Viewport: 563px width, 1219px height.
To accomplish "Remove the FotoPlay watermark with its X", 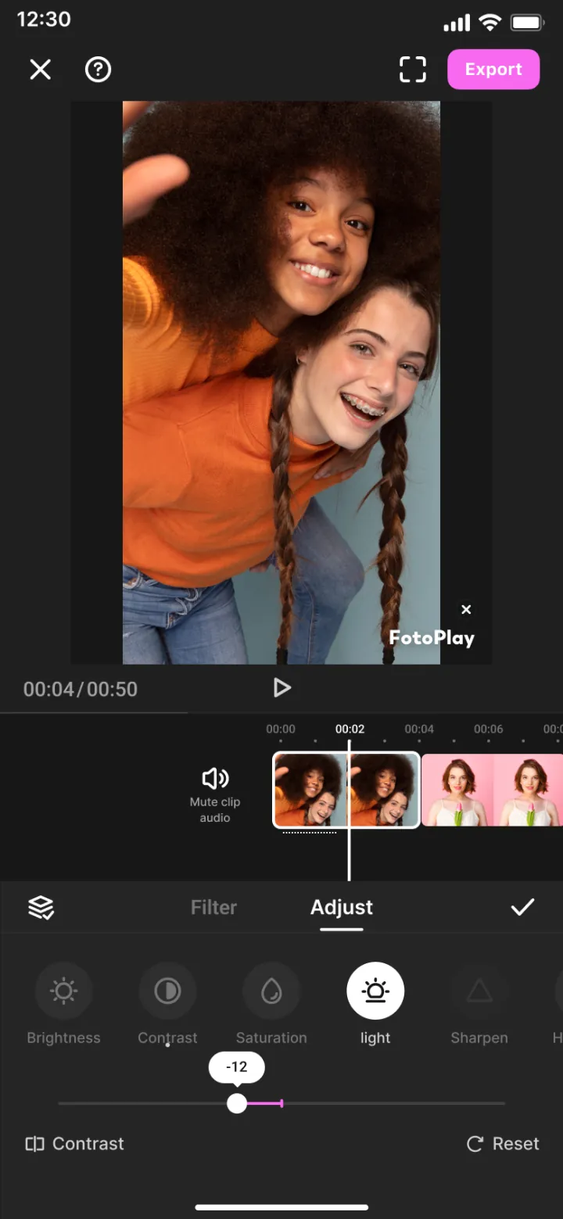I will click(466, 610).
